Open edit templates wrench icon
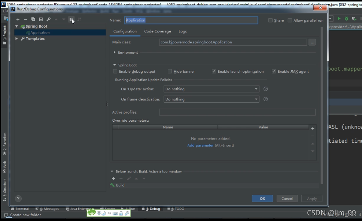The width and height of the screenshot is (362, 221). (48, 19)
